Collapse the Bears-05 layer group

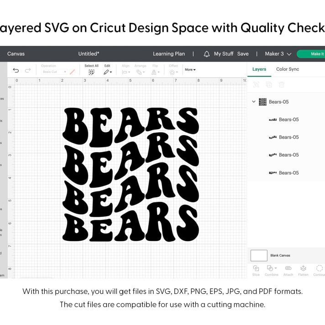click(x=254, y=101)
